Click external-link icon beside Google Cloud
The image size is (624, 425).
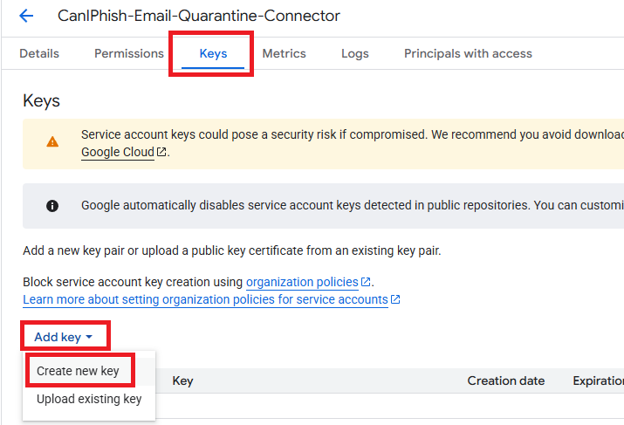click(161, 152)
